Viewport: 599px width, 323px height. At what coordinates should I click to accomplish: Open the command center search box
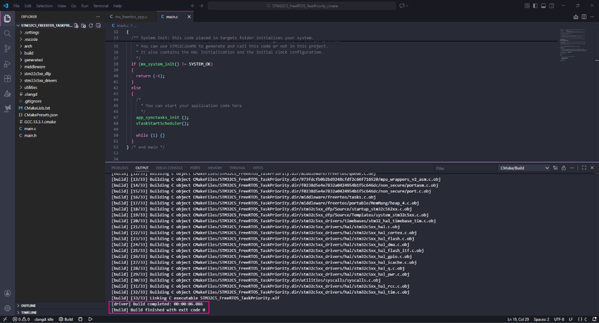click(302, 6)
